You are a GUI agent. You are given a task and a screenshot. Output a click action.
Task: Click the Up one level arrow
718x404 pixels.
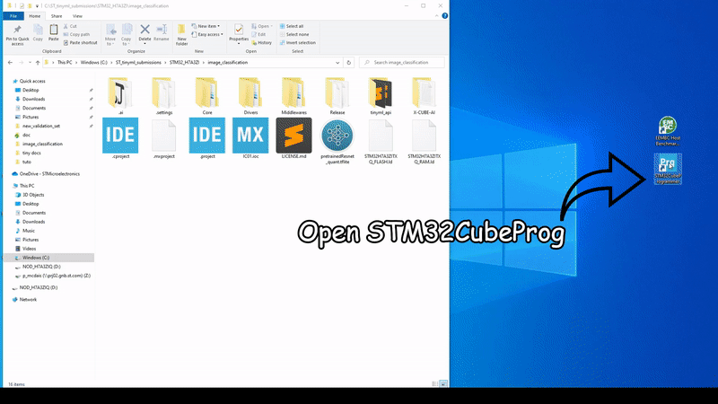click(38, 62)
